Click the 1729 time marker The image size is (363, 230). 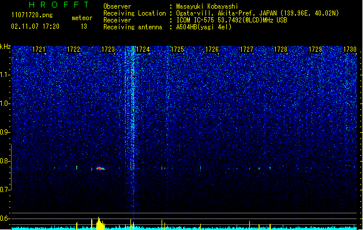point(316,49)
